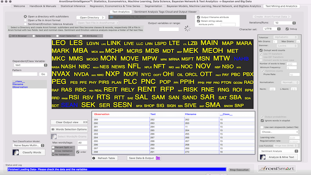Select __class__ in the variable list
311x175 pixels.
point(18,81)
